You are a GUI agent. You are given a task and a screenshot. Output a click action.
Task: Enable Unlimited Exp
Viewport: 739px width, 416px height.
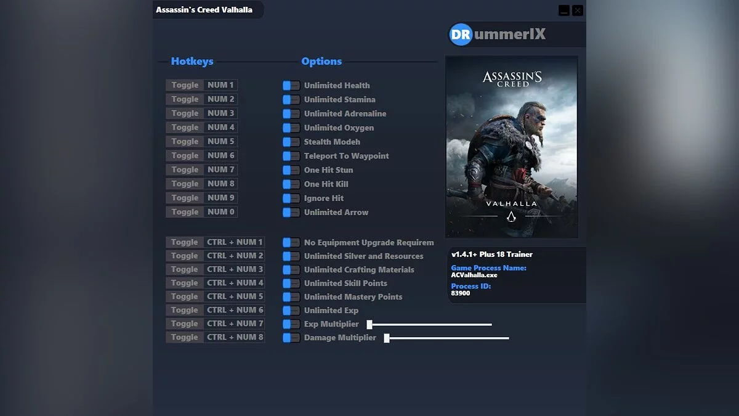pyautogui.click(x=290, y=310)
